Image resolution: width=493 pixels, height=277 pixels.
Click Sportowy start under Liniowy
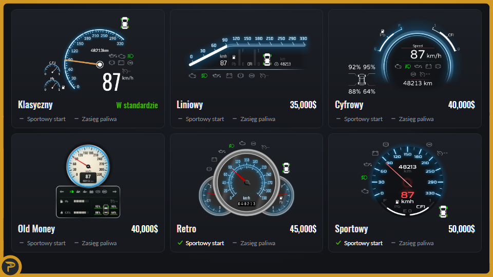(205, 119)
